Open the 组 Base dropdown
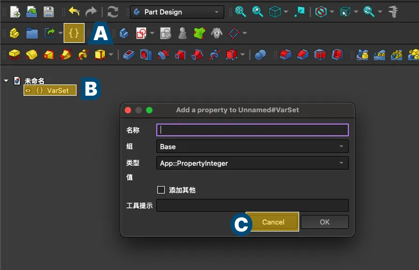Screen dimensions: 419x270 click(x=252, y=146)
